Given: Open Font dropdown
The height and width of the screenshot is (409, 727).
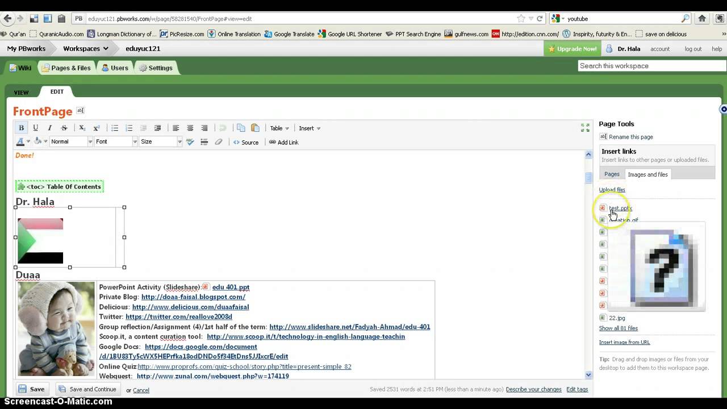Looking at the screenshot, I should [116, 142].
